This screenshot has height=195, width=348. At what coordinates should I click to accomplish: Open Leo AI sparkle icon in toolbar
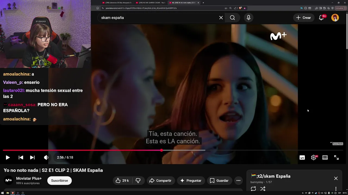click(328, 8)
